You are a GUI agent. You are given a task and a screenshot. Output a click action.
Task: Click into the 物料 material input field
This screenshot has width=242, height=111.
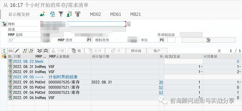[83, 24]
